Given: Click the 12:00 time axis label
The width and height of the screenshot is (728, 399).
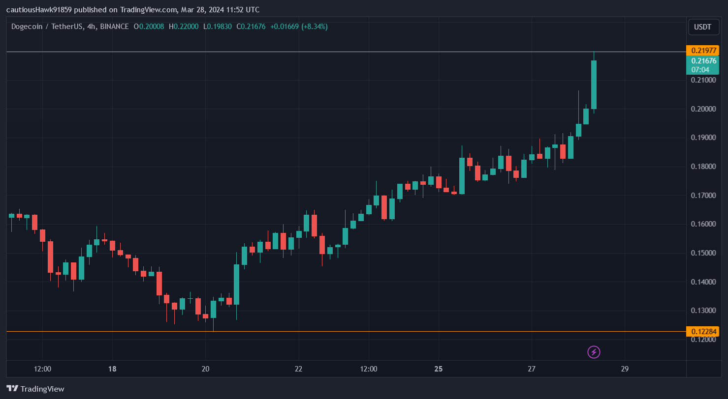Looking at the screenshot, I should 43,369.
